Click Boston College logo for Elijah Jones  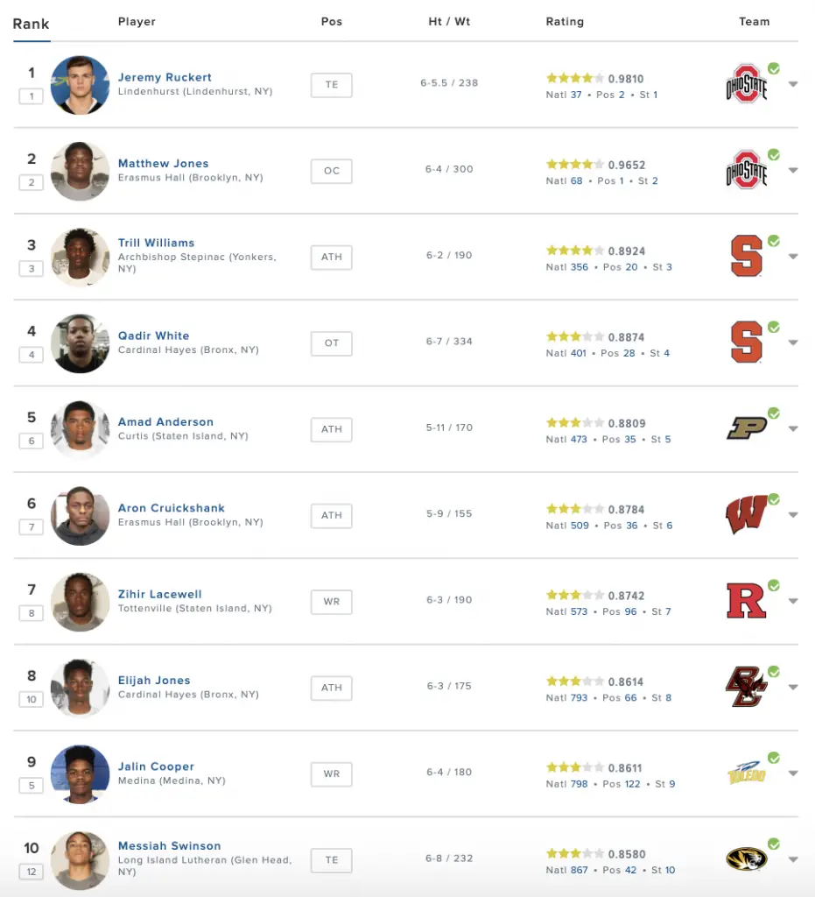coord(747,687)
